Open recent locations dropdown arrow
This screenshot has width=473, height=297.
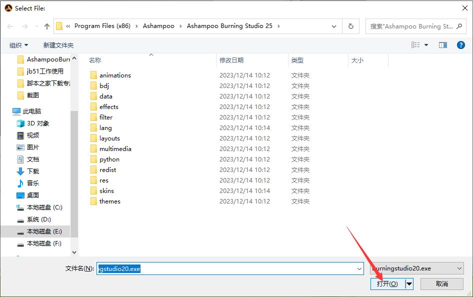tap(36, 26)
